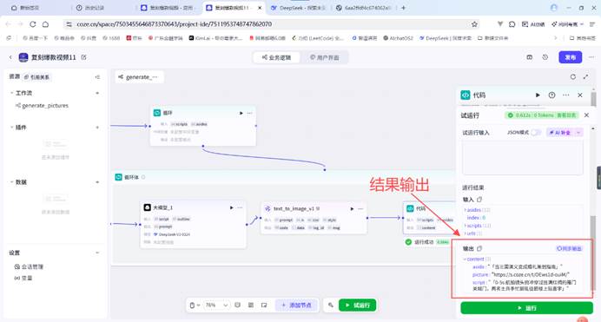Refresh the canvas with circular arrow icon

pos(572,76)
